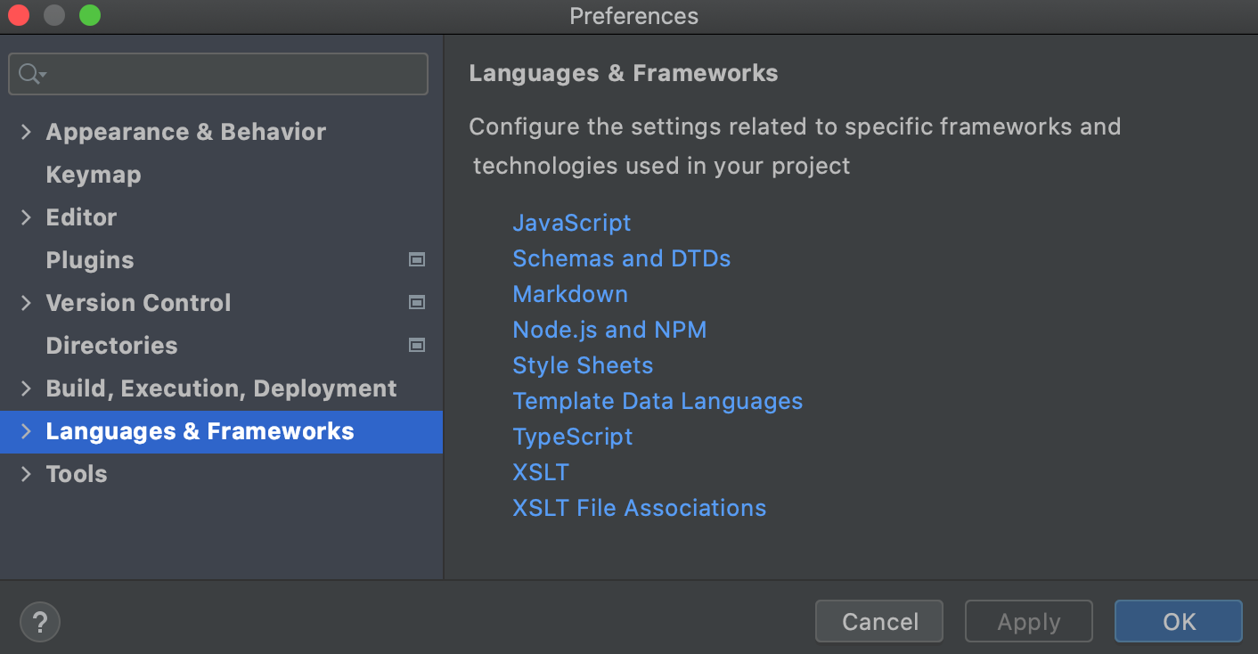Click the icon beside Version Control
The height and width of the screenshot is (654, 1258).
416,302
